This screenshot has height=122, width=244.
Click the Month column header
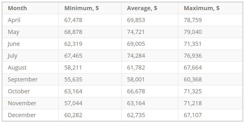pos(17,8)
